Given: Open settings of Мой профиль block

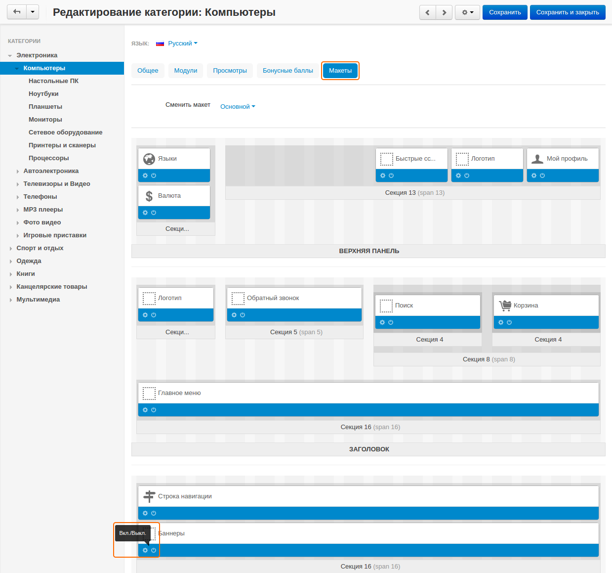Looking at the screenshot, I should coord(534,176).
